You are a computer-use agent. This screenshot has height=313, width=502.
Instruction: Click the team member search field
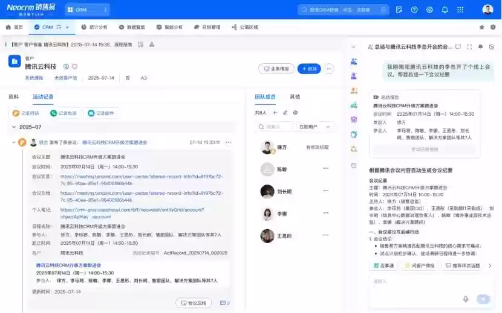(275, 127)
